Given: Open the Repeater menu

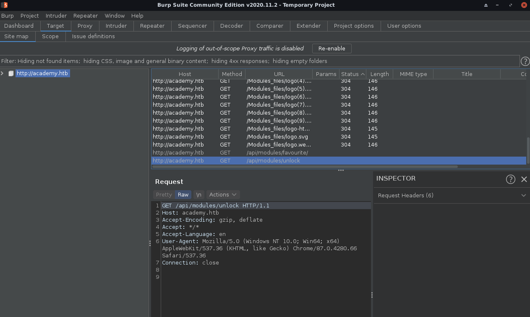Looking at the screenshot, I should pyautogui.click(x=86, y=16).
